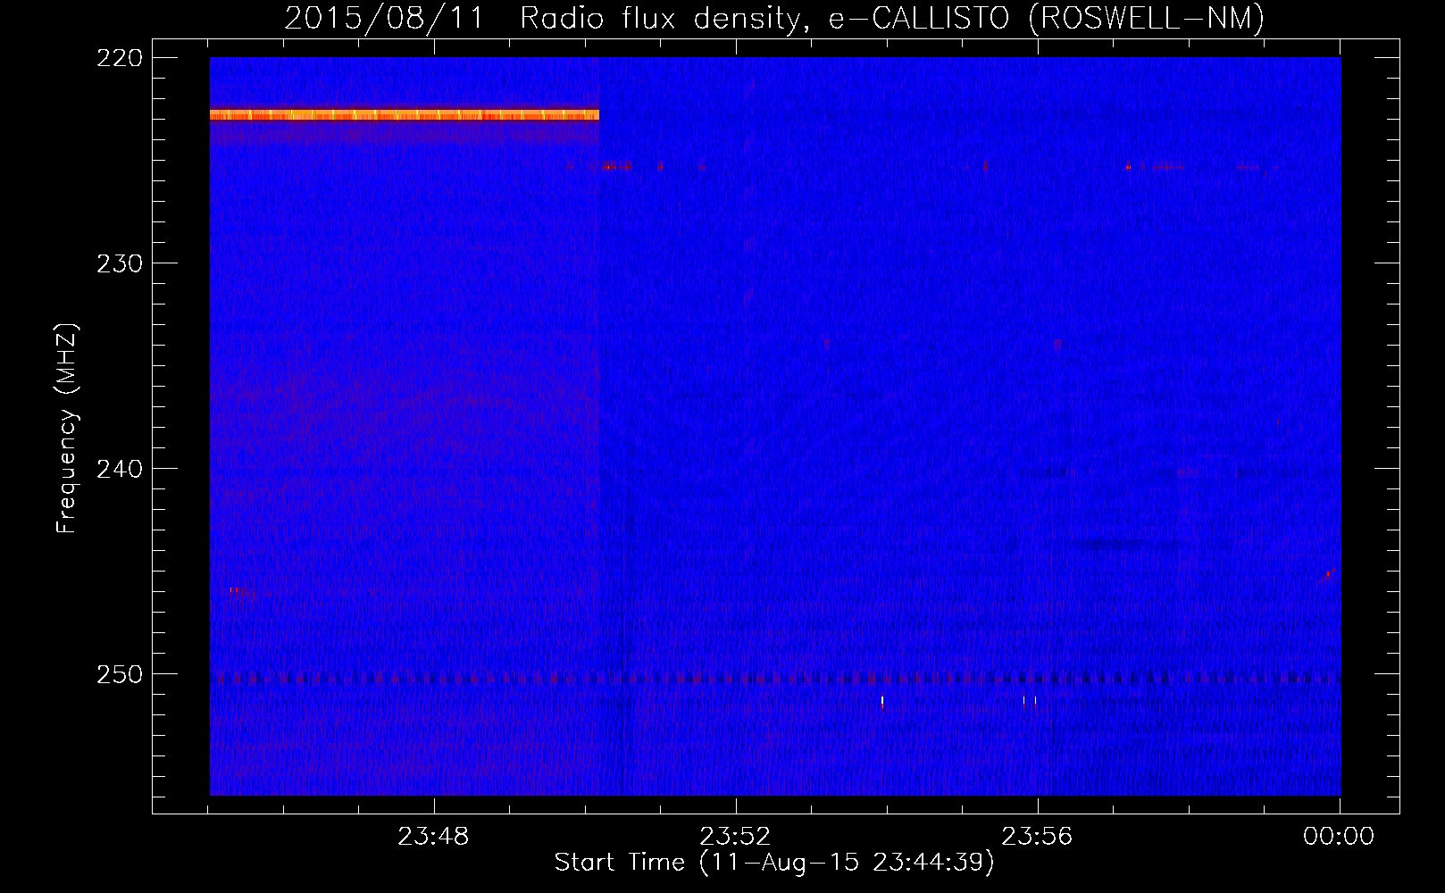Click the 'Start Time (11-Aug-15 23:44:39)' label
The width and height of the screenshot is (1445, 893).
[774, 863]
